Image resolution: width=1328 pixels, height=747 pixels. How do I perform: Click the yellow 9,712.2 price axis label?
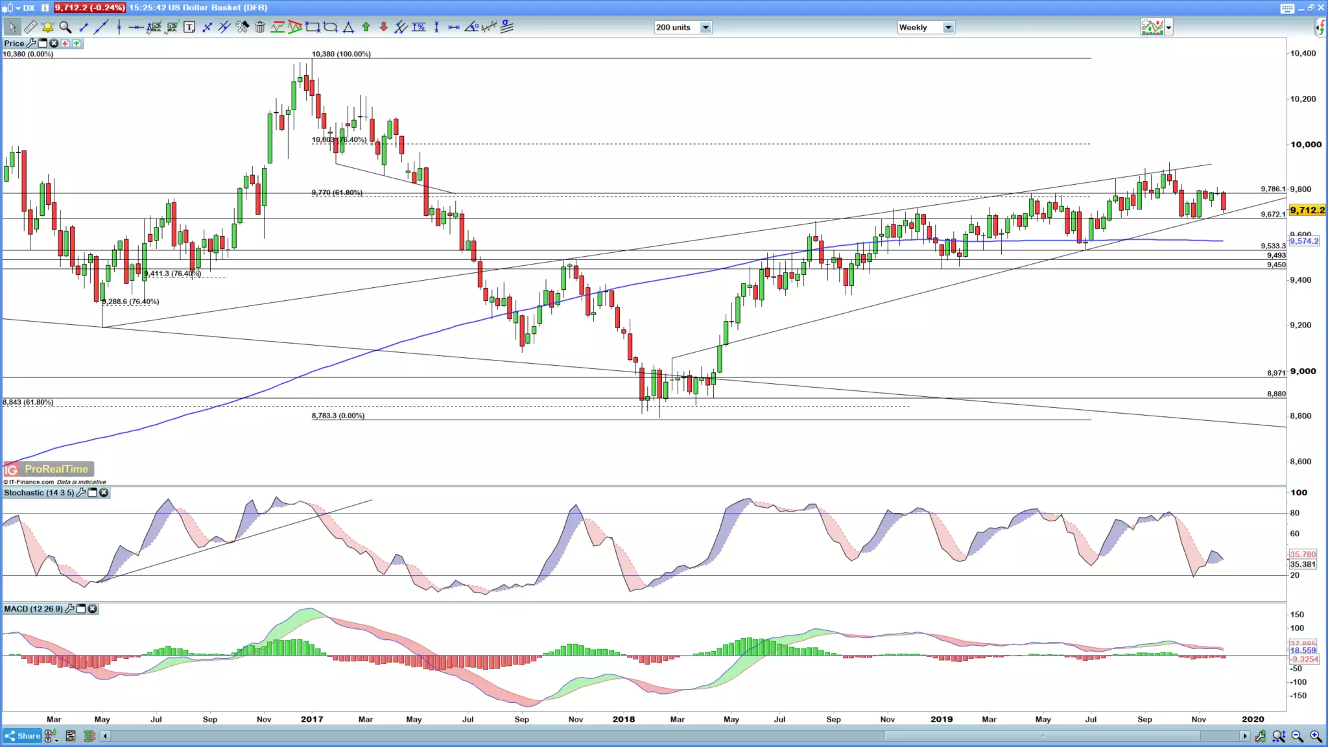[1307, 210]
